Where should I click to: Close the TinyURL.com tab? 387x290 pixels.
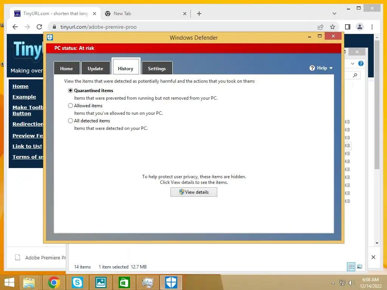[94, 14]
